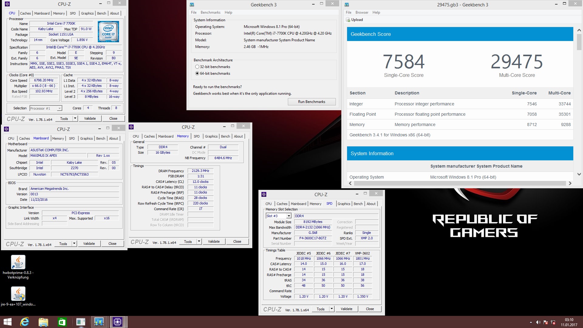Click the Part Number field F4-3600C17-8GTZ

(313, 238)
